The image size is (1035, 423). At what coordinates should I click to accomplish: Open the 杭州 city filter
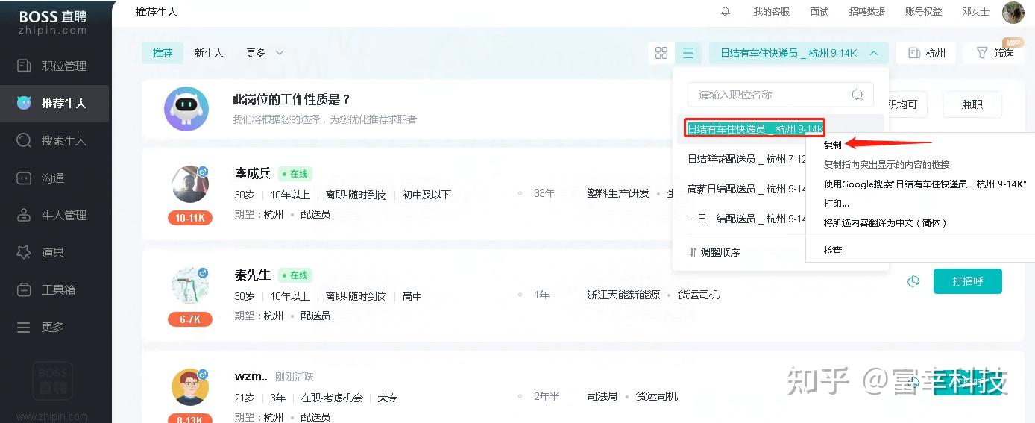[926, 53]
